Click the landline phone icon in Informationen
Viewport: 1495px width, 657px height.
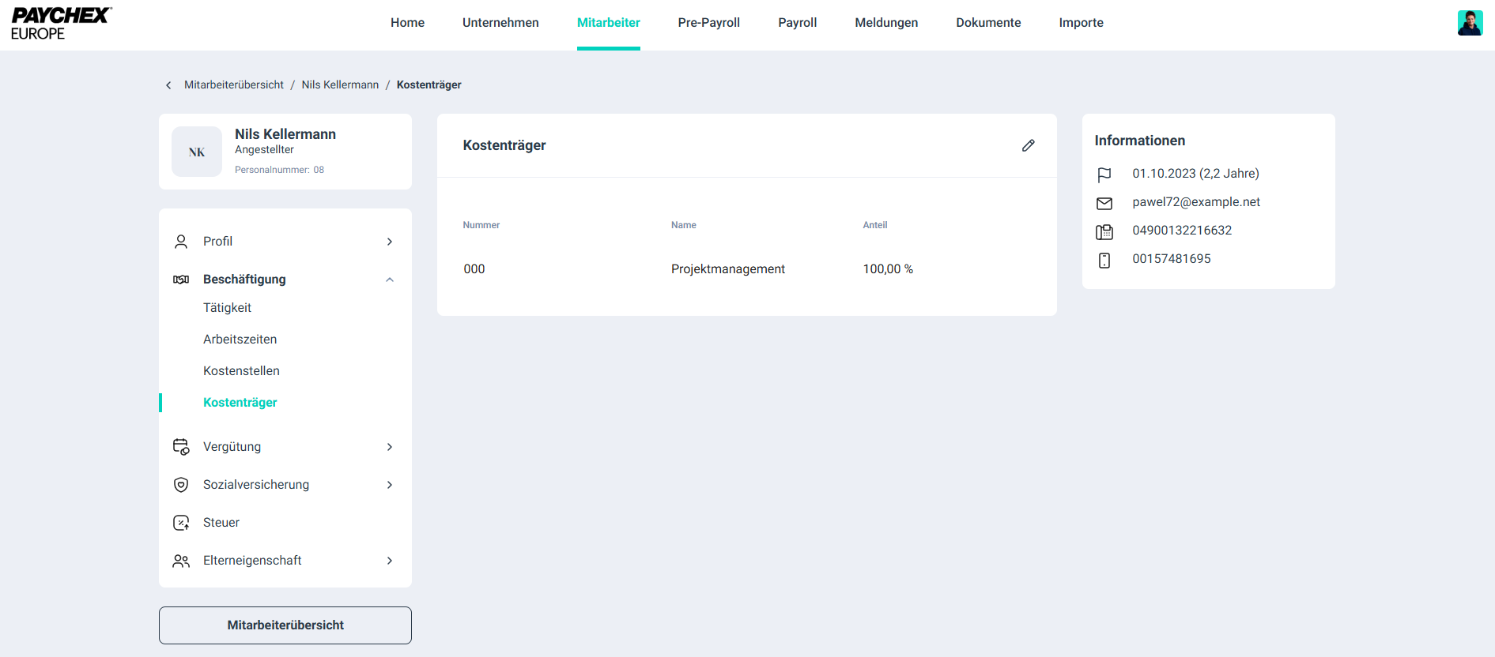pos(1104,231)
